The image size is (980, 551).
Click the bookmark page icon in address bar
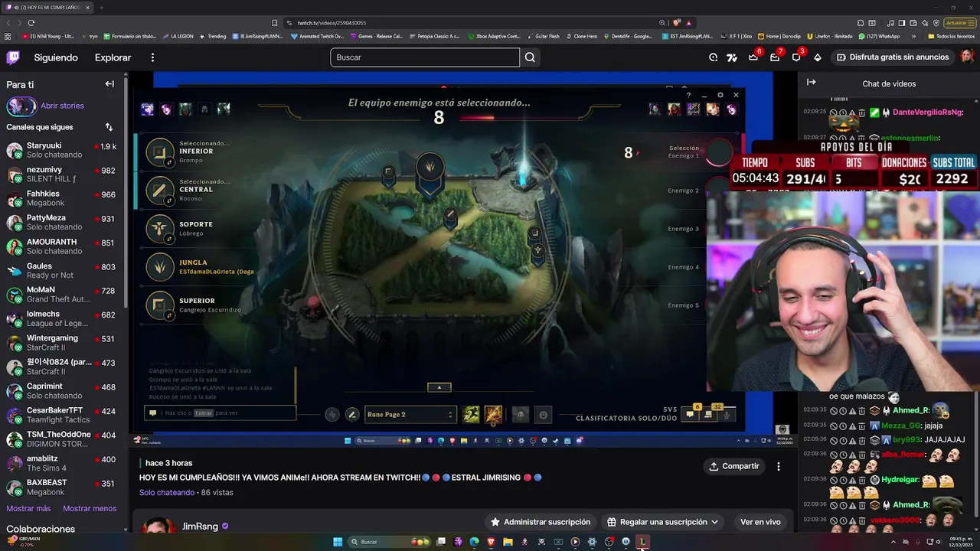[275, 23]
